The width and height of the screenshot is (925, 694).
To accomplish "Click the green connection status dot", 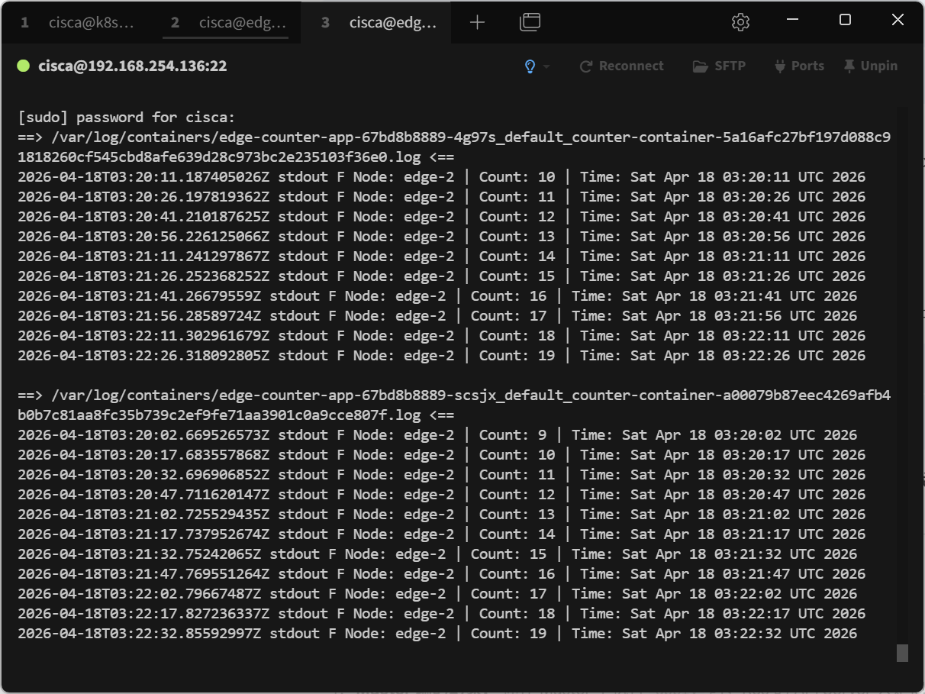I will 24,66.
